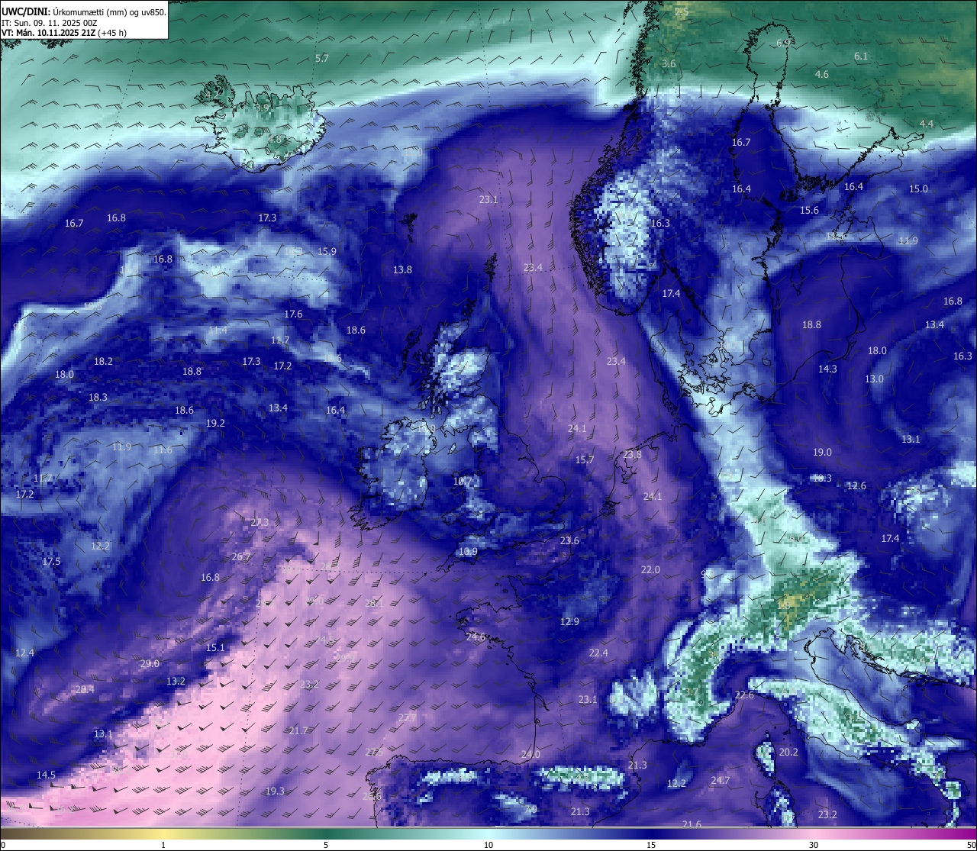Screen dimensions: 977x851
Task: Click the '21.6' value at bottom edge
Action: click(x=692, y=824)
